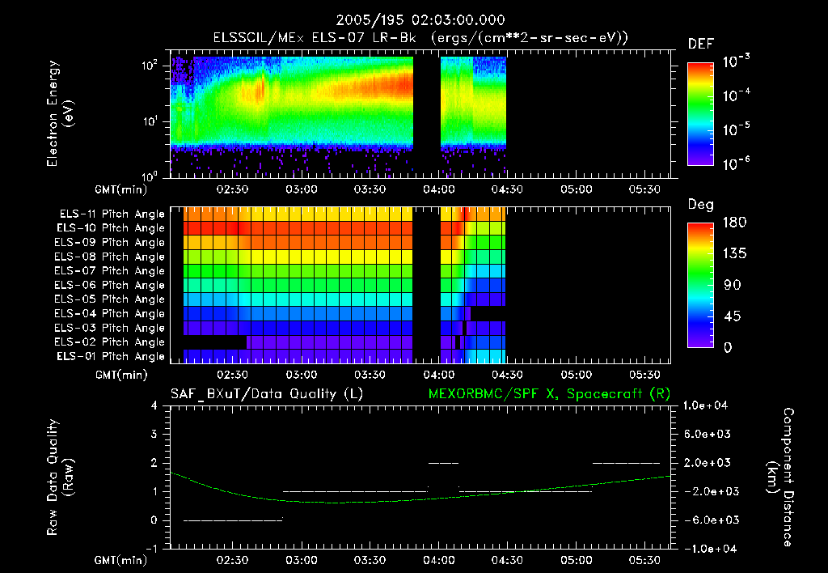828x573 pixels.
Task: Click the 04:30 tick under data quality panel
Action: 508,560
